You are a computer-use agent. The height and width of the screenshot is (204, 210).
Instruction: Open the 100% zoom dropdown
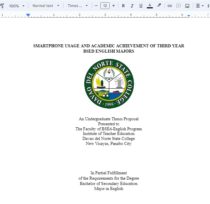pos(17,6)
